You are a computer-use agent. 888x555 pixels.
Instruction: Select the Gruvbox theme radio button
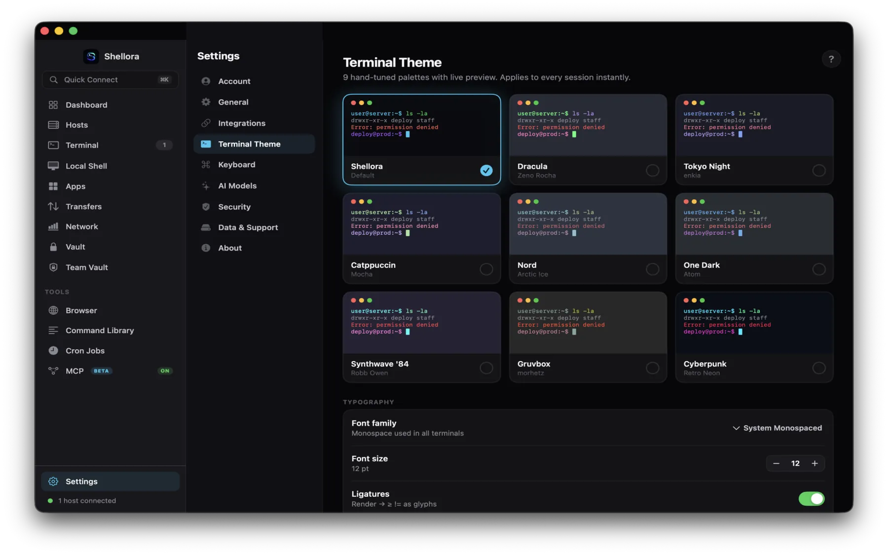[652, 368]
